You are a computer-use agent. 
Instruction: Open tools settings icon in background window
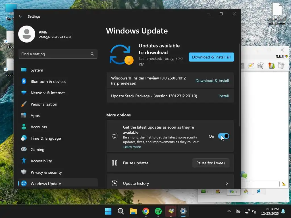[260, 66]
